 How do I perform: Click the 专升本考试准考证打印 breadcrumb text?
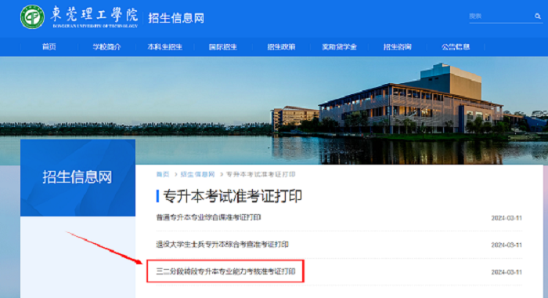[261, 174]
